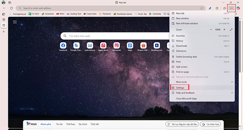Open the huonggiang_sp bookmark
The width and height of the screenshot is (243, 130).
coord(18,14)
